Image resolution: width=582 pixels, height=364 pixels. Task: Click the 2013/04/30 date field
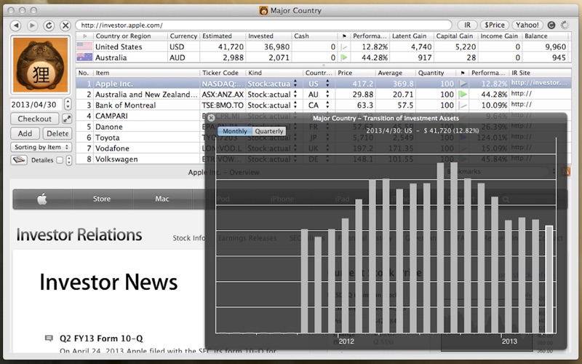pyautogui.click(x=36, y=104)
